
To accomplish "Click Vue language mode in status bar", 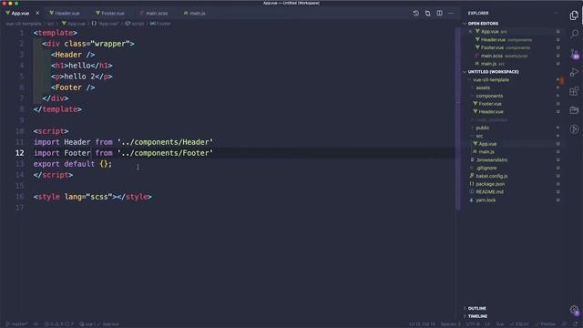I will click(500, 324).
